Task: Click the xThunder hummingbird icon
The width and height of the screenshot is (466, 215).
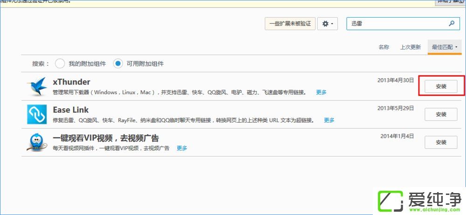Action: coord(37,86)
